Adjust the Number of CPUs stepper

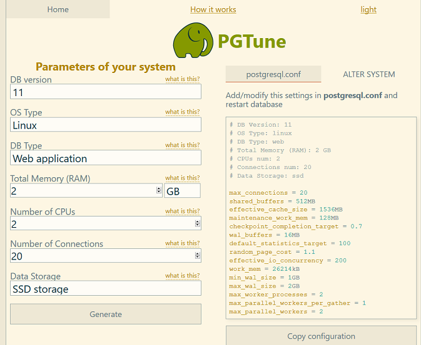tap(198, 223)
